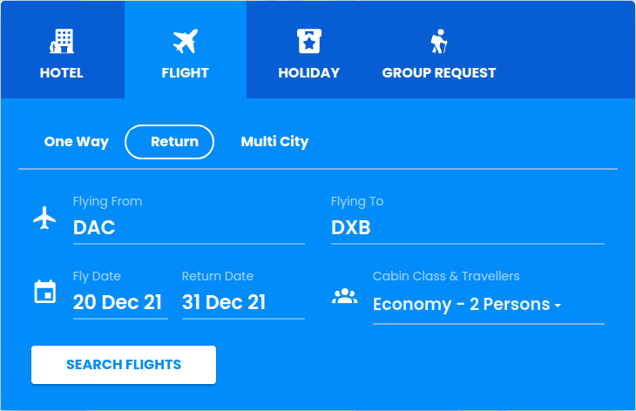636x411 pixels.
Task: Click the holiday star badge icon
Action: 309,41
